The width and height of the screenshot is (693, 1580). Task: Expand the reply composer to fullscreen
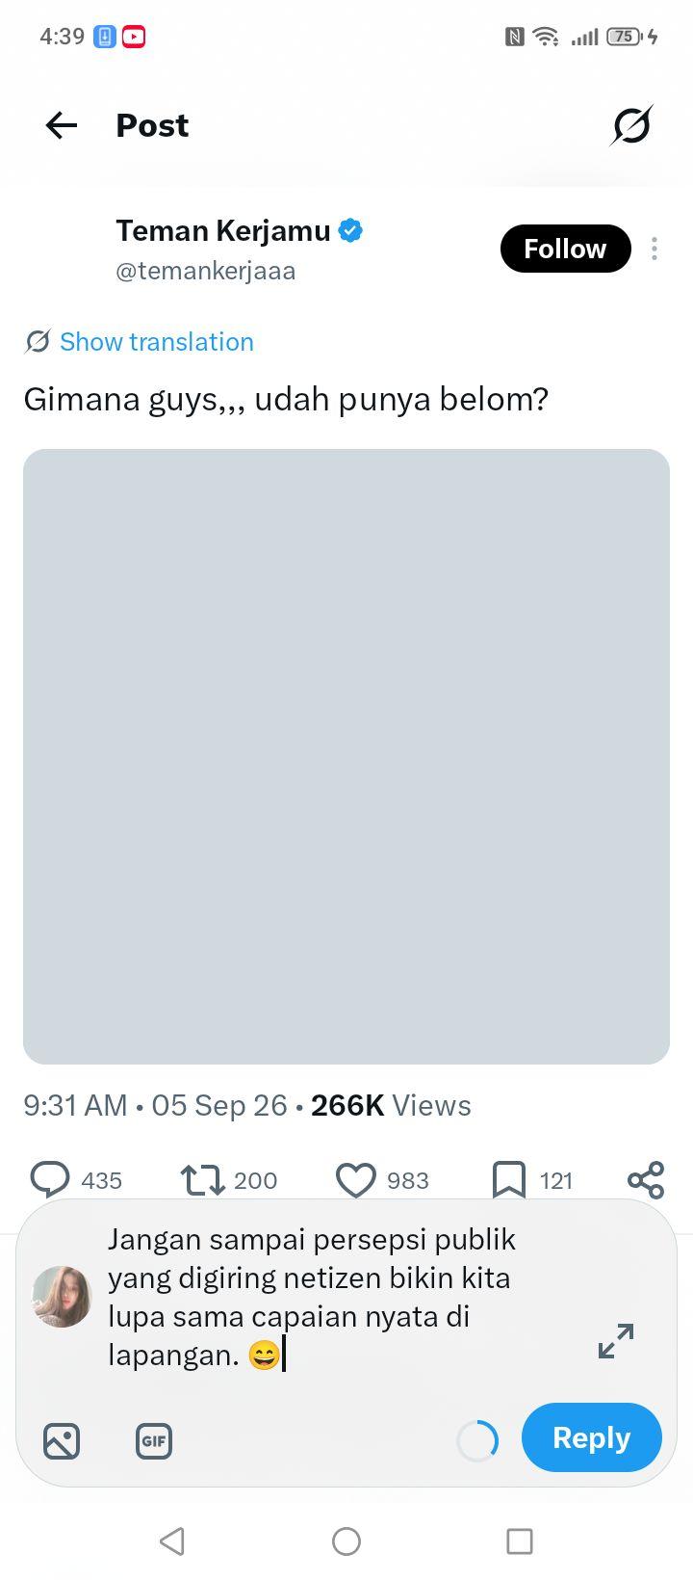616,1340
